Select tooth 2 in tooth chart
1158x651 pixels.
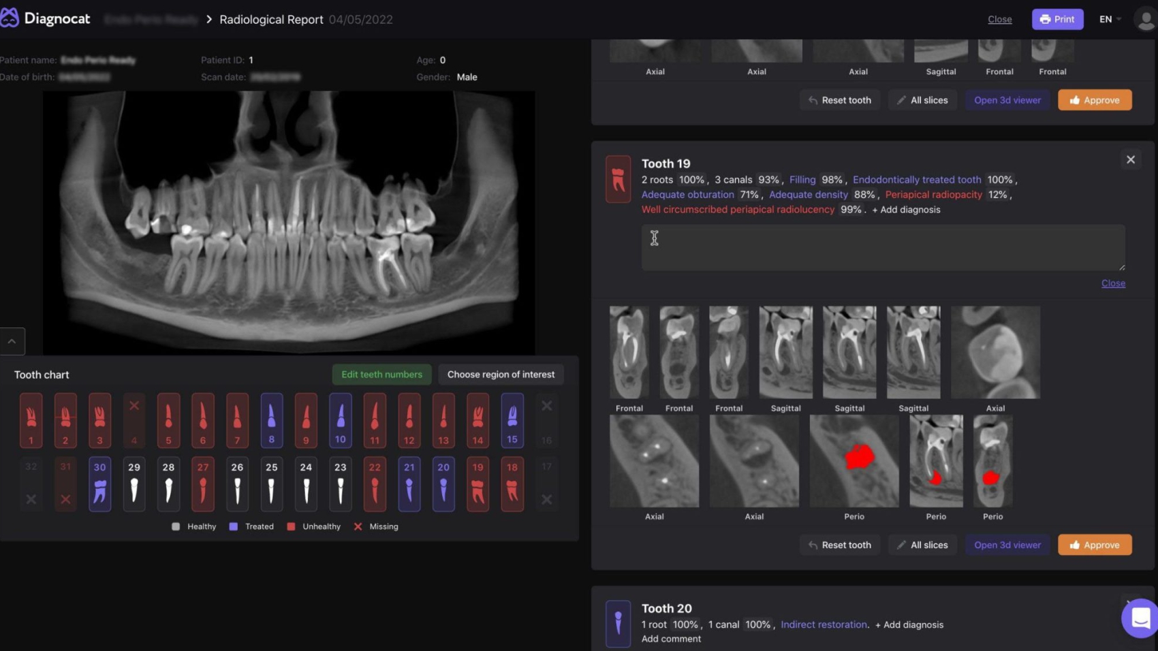pos(65,420)
